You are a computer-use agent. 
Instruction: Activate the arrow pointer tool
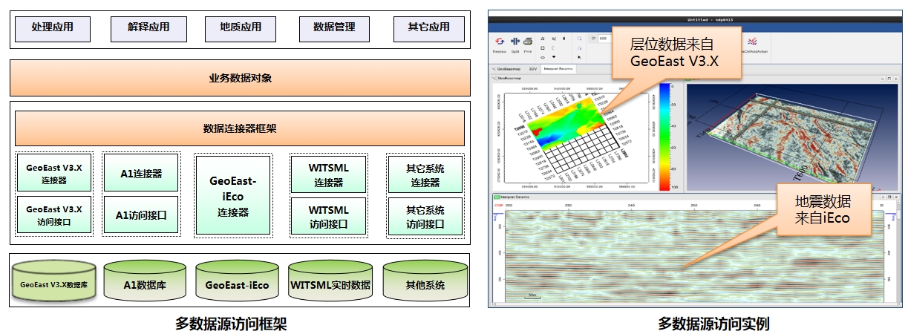click(x=579, y=56)
